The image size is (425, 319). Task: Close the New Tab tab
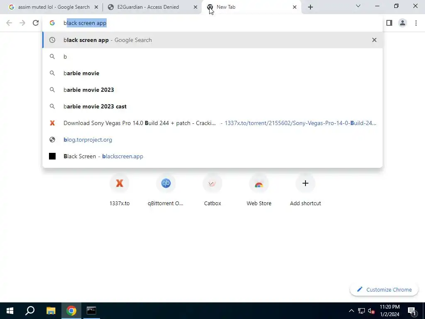click(x=295, y=7)
